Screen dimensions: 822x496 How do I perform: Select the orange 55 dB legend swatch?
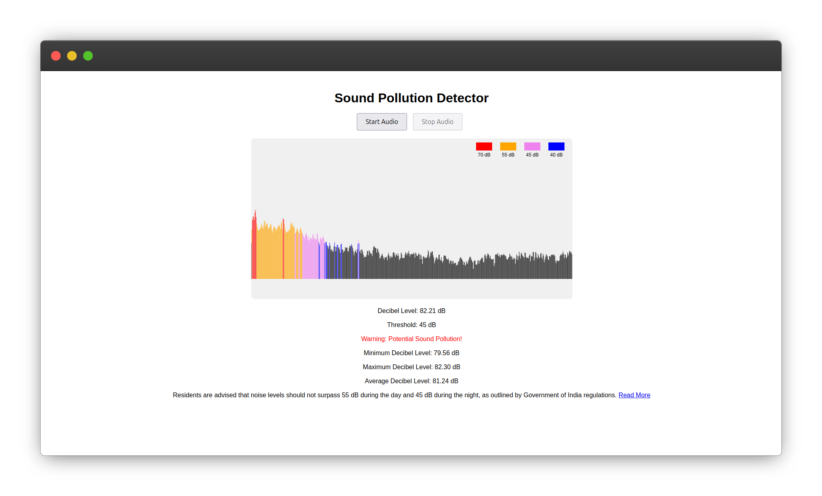point(508,146)
